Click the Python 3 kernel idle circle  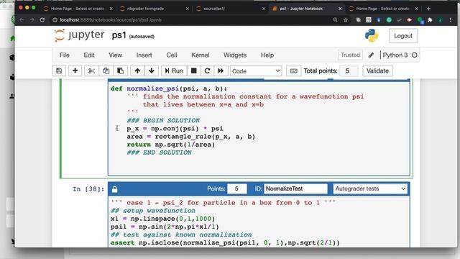coord(414,55)
